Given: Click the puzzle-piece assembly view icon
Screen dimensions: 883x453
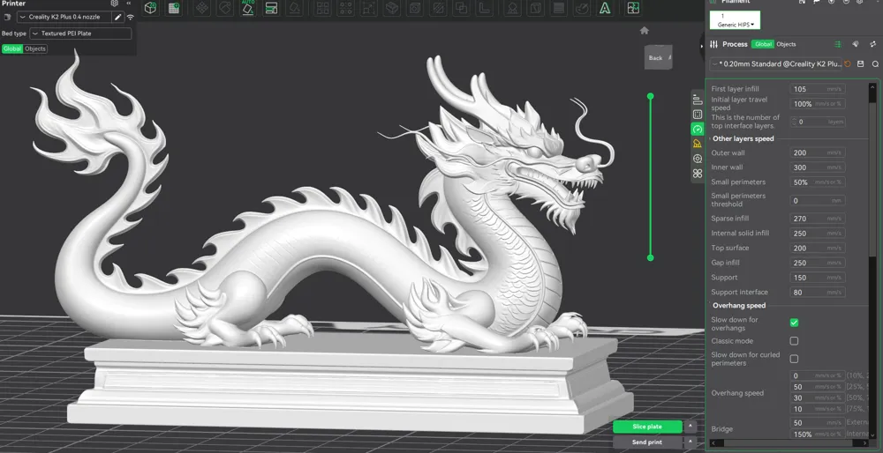Looking at the screenshot, I should [x=633, y=8].
